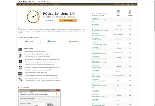Open the Dell Inspiron result
The image size is (155, 106).
(96, 67)
